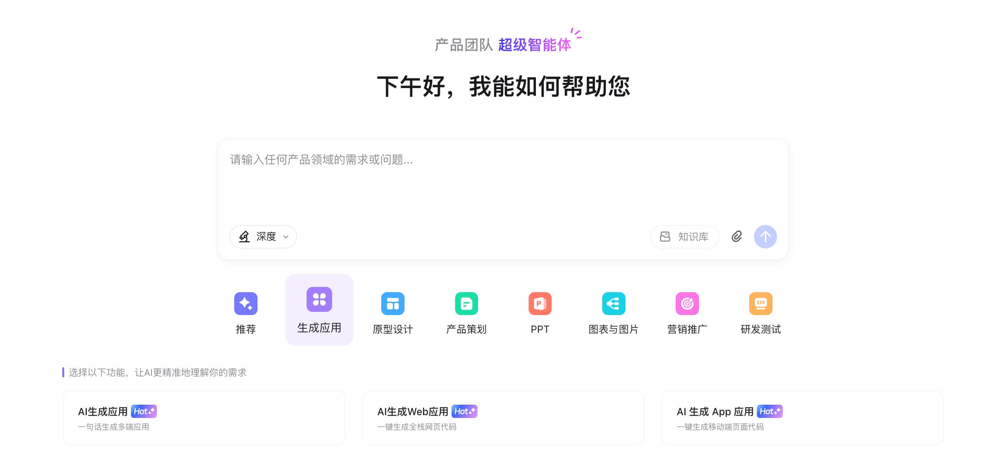
Task: Click the paperclip attachment icon
Action: coord(736,236)
